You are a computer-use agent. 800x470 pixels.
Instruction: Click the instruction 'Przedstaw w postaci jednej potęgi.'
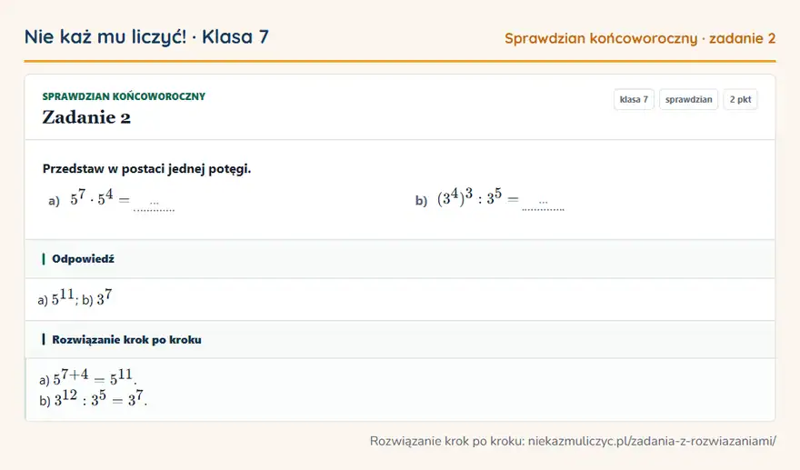click(x=147, y=169)
